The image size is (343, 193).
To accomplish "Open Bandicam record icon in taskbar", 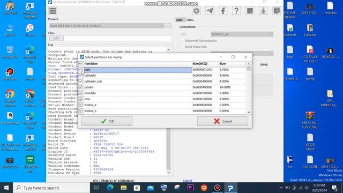I will coord(217,188).
